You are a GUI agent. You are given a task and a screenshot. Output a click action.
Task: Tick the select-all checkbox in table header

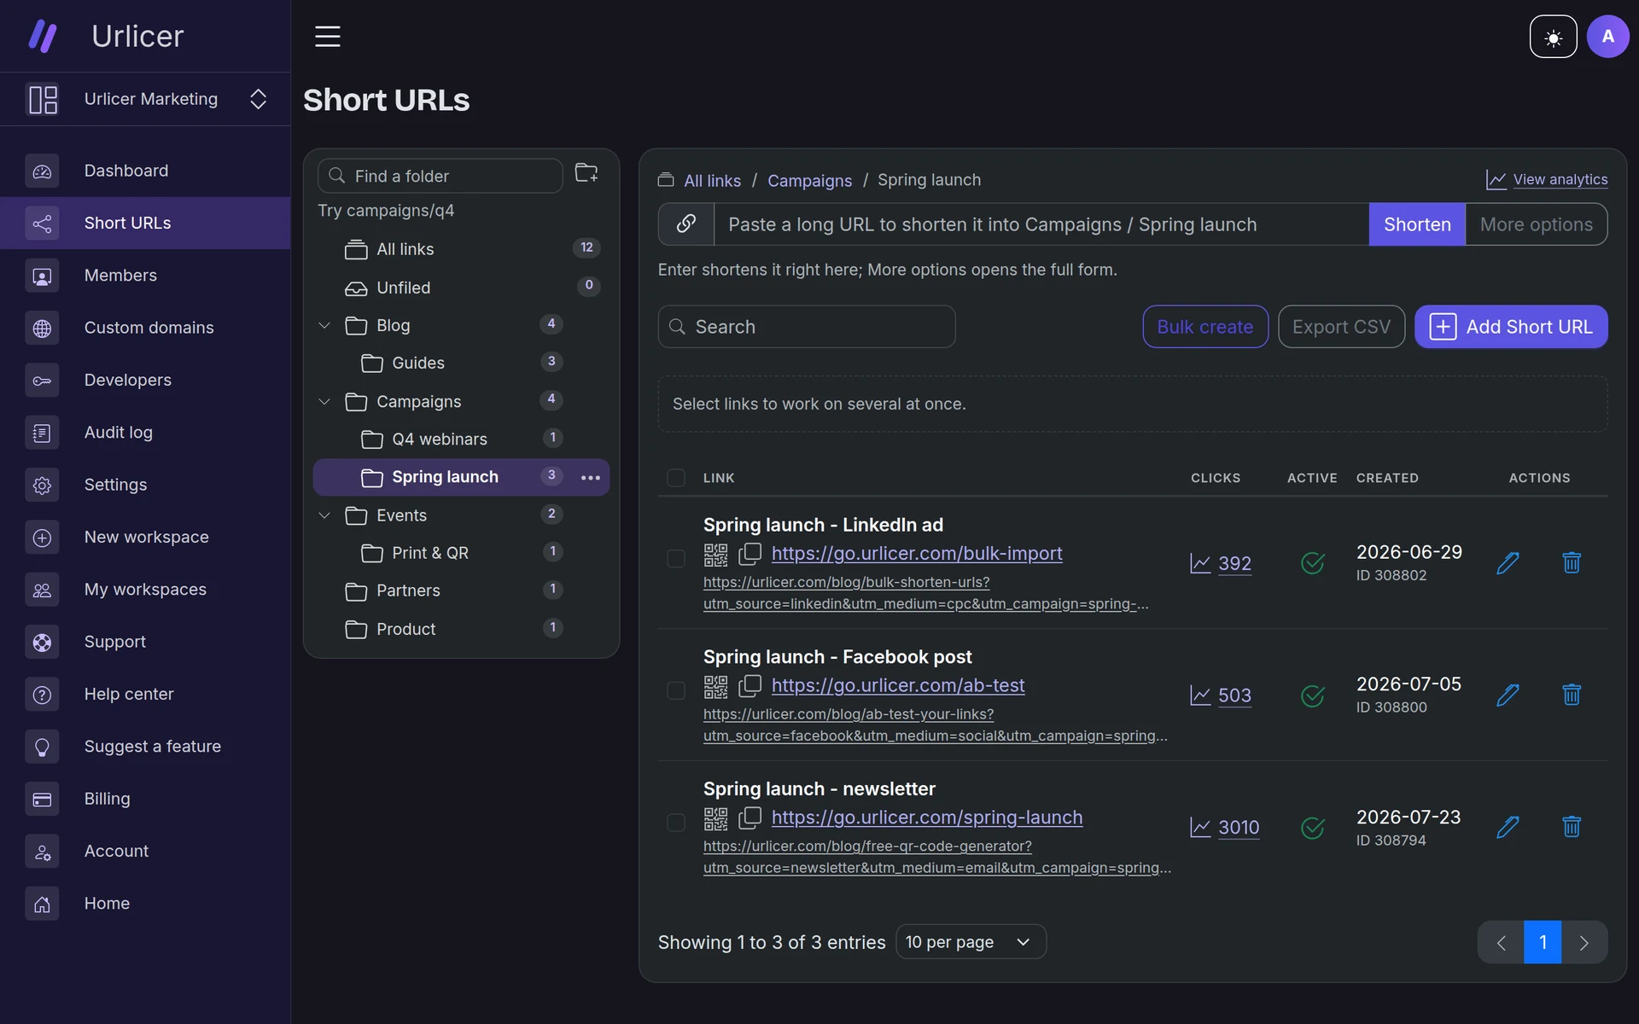click(676, 478)
